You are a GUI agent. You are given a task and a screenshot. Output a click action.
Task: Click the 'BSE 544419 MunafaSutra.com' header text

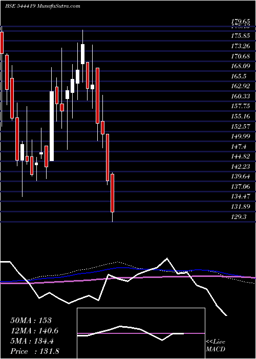click(42, 6)
